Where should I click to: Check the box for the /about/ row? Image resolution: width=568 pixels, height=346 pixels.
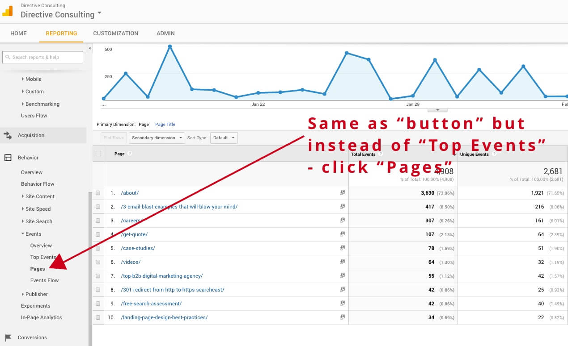point(98,193)
